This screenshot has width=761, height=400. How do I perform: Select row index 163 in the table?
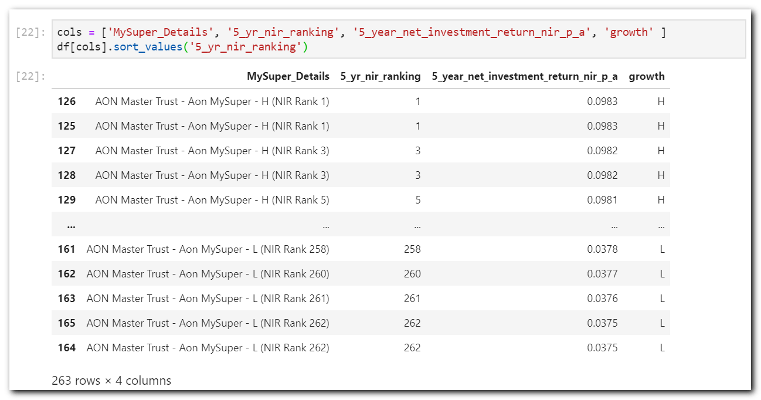point(66,299)
